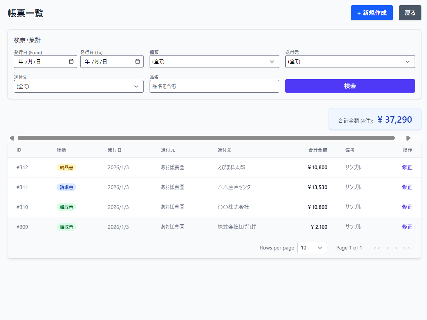This screenshot has width=427, height=320.
Task: Go to the previous page arrow
Action: (388, 248)
